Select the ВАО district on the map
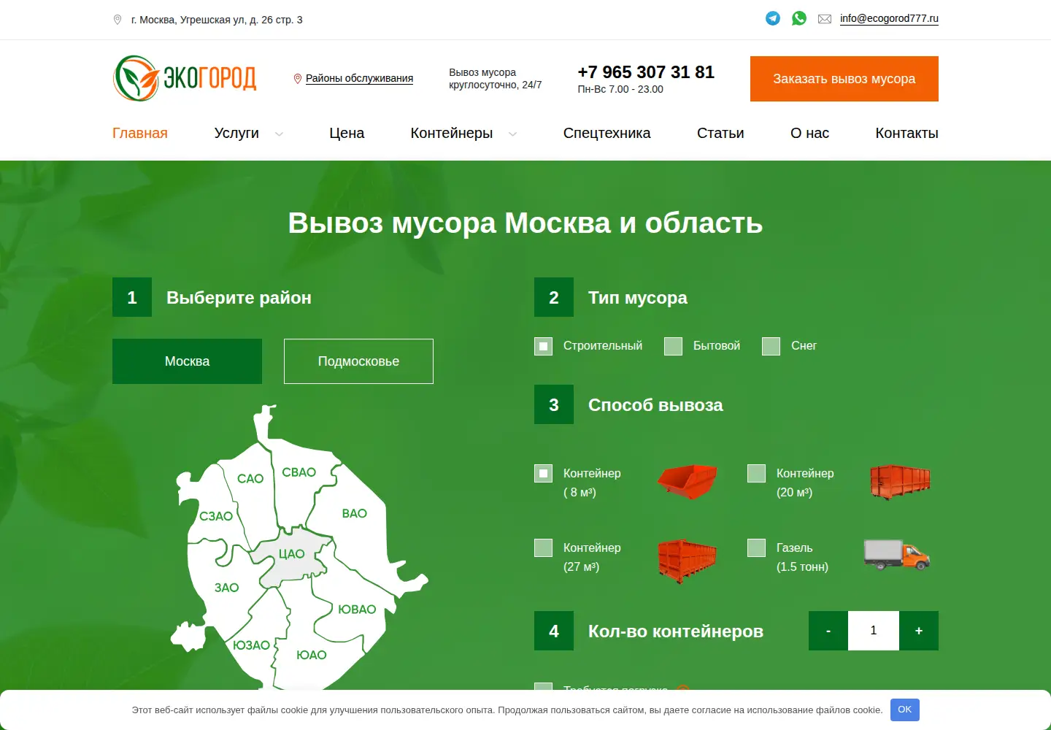This screenshot has height=730, width=1051. pos(354,514)
